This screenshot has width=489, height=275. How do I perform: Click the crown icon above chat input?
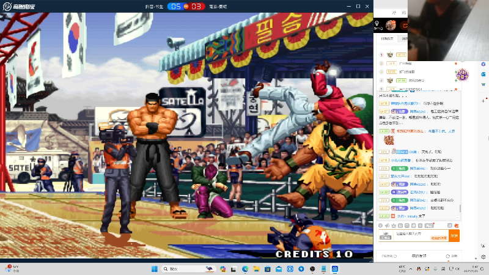(x=394, y=226)
